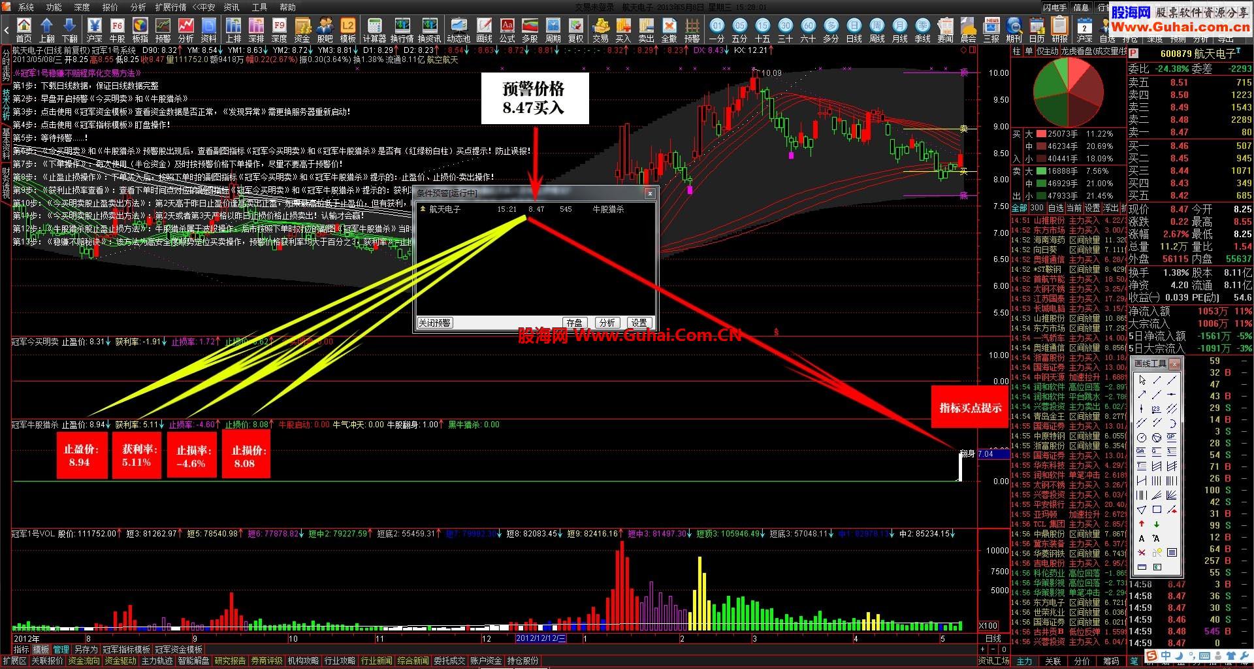Open the 深度 F9 icon
This screenshot has height=669, width=1254.
coord(280,29)
